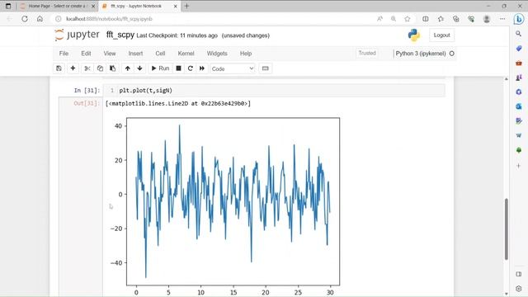
Task: Rename notebook by clicking fft_scpy title
Action: [x=120, y=35]
